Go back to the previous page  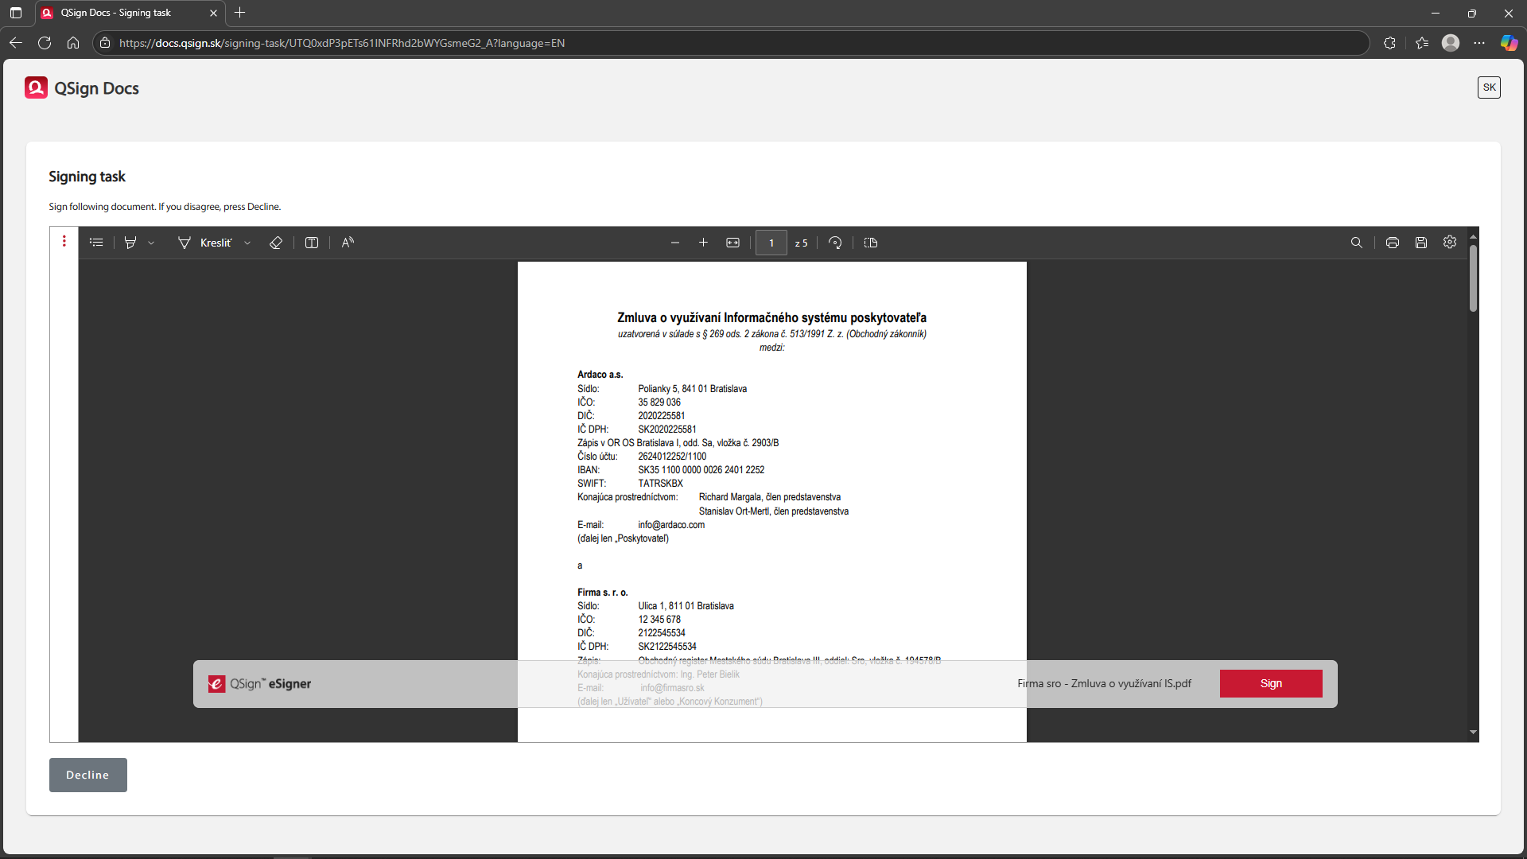tap(15, 43)
